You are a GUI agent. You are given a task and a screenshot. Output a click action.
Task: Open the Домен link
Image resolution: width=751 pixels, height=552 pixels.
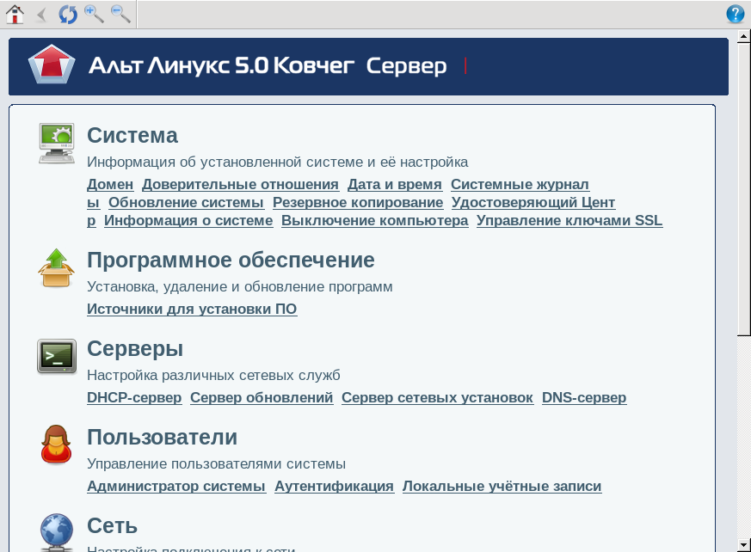pyautogui.click(x=110, y=184)
